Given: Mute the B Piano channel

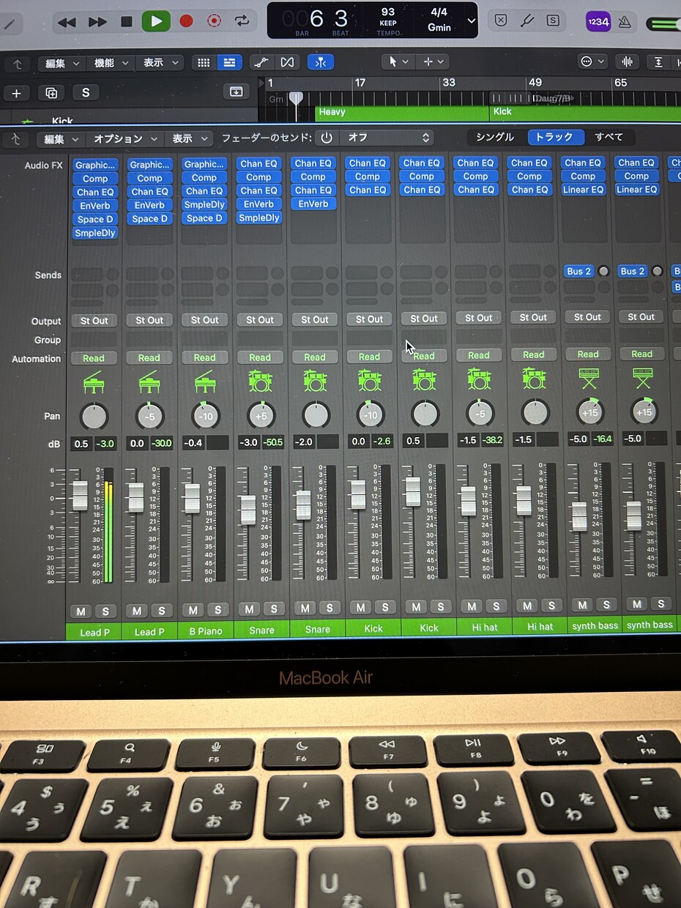Looking at the screenshot, I should point(193,610).
